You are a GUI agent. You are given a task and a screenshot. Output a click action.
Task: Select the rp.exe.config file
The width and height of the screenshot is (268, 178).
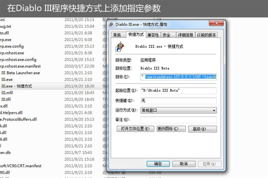[12, 46]
